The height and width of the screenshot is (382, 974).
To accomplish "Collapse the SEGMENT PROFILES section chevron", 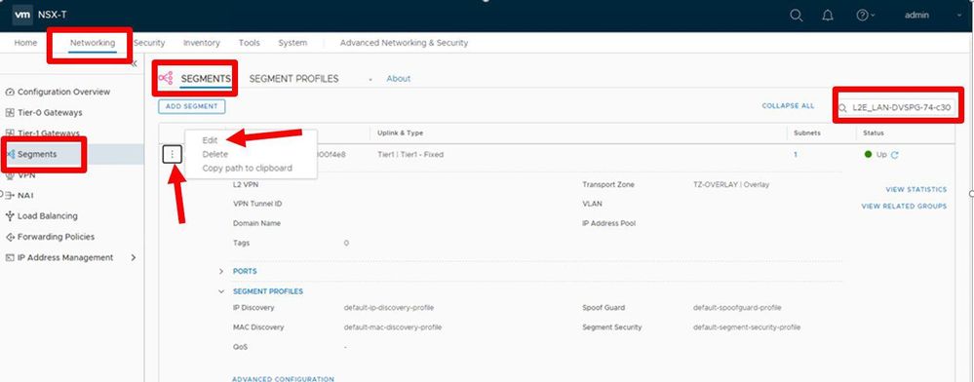I will pyautogui.click(x=221, y=291).
